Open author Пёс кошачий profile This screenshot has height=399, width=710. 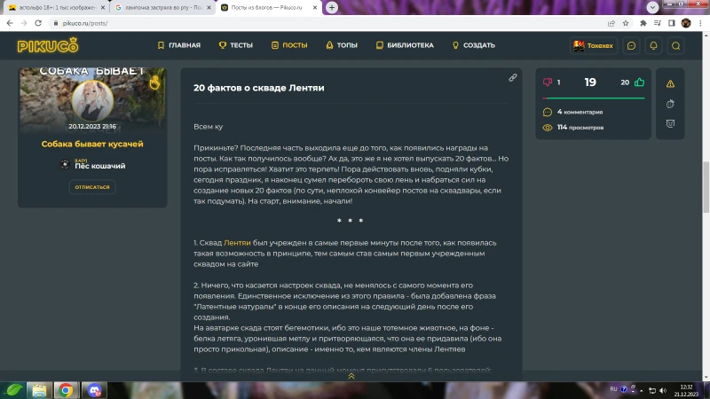click(x=100, y=166)
